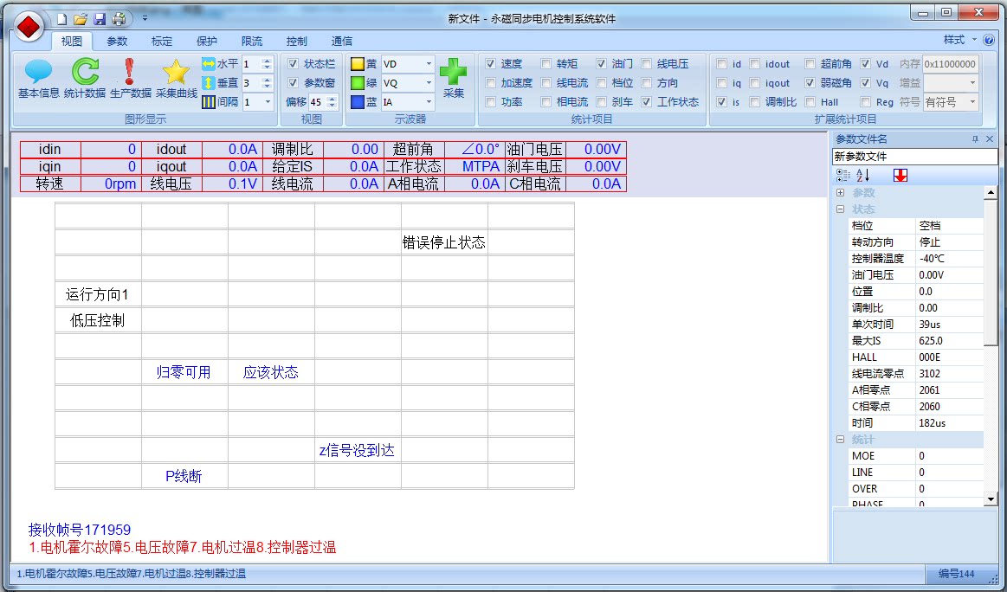Click the Save floppy disk icon
1007x592 pixels.
tap(100, 19)
